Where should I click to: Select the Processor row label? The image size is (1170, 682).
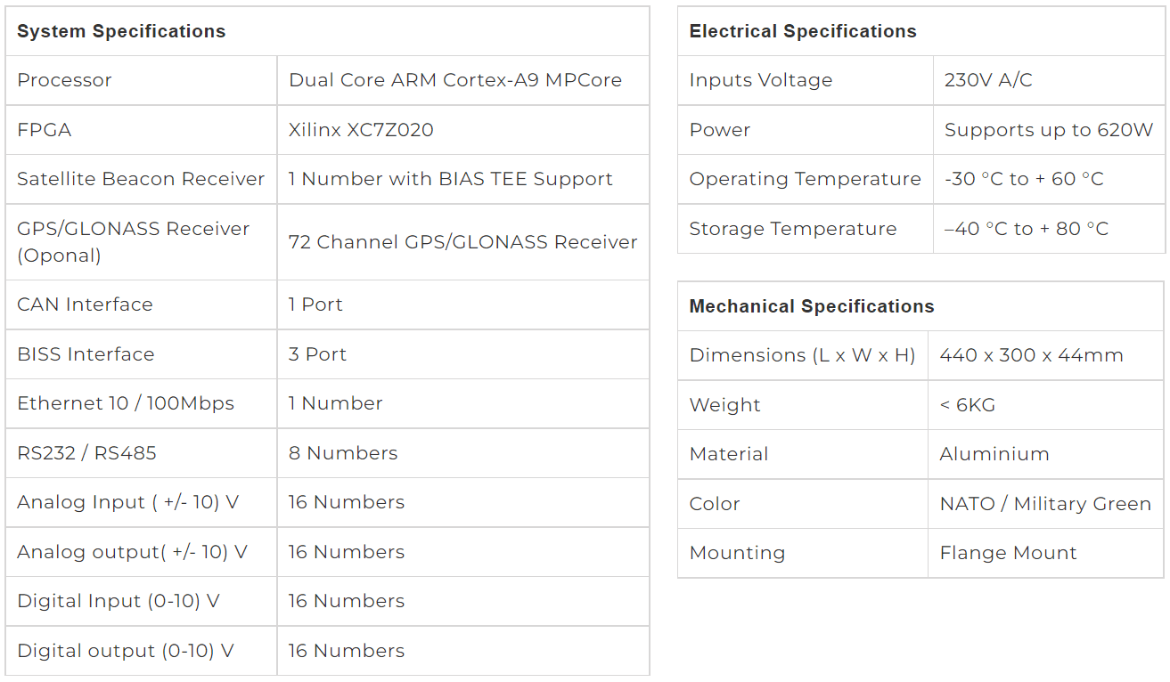click(x=64, y=80)
